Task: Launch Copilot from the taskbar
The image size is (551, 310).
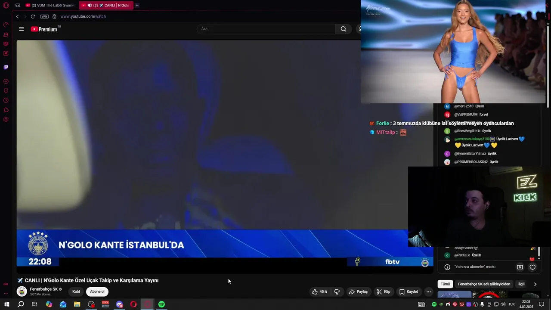Action: click(49, 304)
